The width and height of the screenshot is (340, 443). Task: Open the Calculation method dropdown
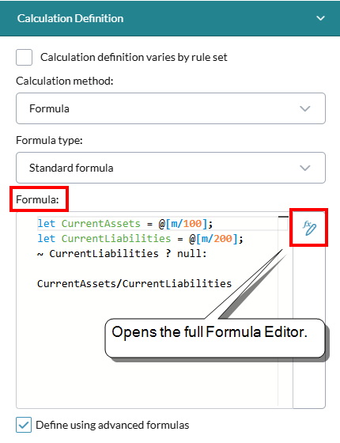point(171,108)
